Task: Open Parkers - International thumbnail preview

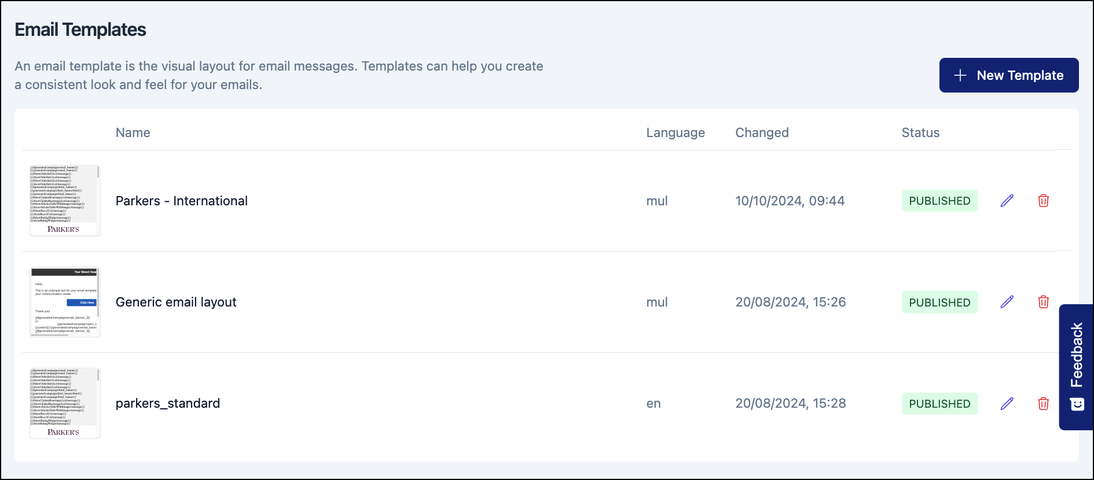Action: [x=65, y=201]
